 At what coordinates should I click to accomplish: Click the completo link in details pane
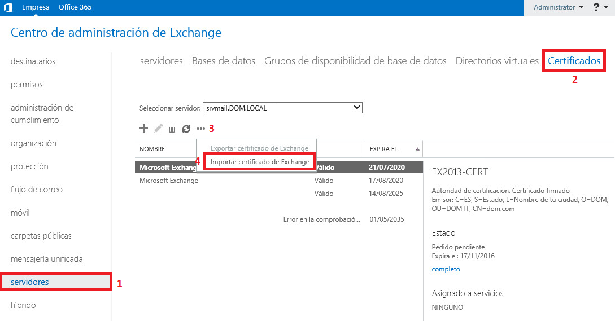(x=446, y=269)
